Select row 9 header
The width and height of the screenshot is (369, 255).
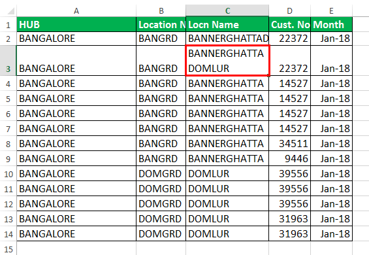[x=8, y=158]
